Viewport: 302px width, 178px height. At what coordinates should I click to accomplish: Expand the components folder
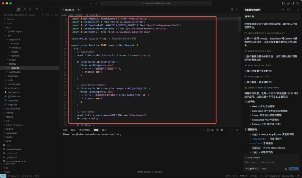(13, 108)
